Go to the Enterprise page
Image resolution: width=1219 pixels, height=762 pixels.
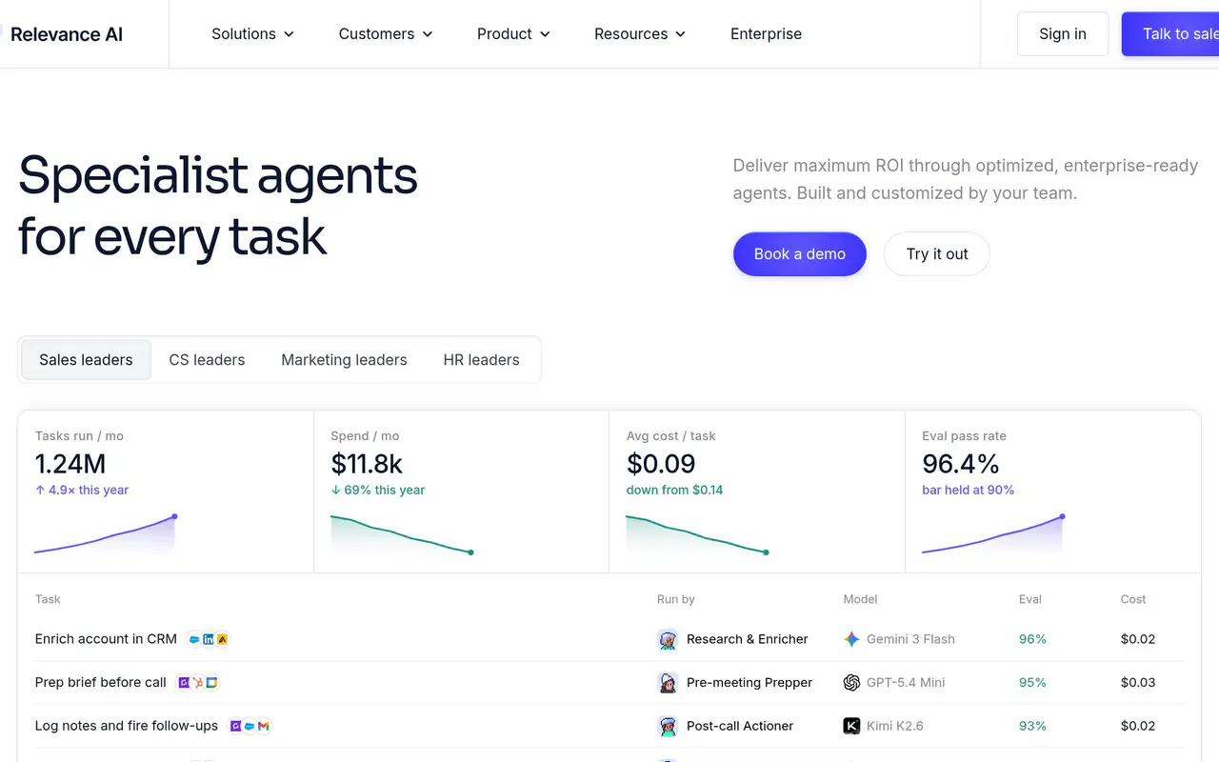coord(766,34)
